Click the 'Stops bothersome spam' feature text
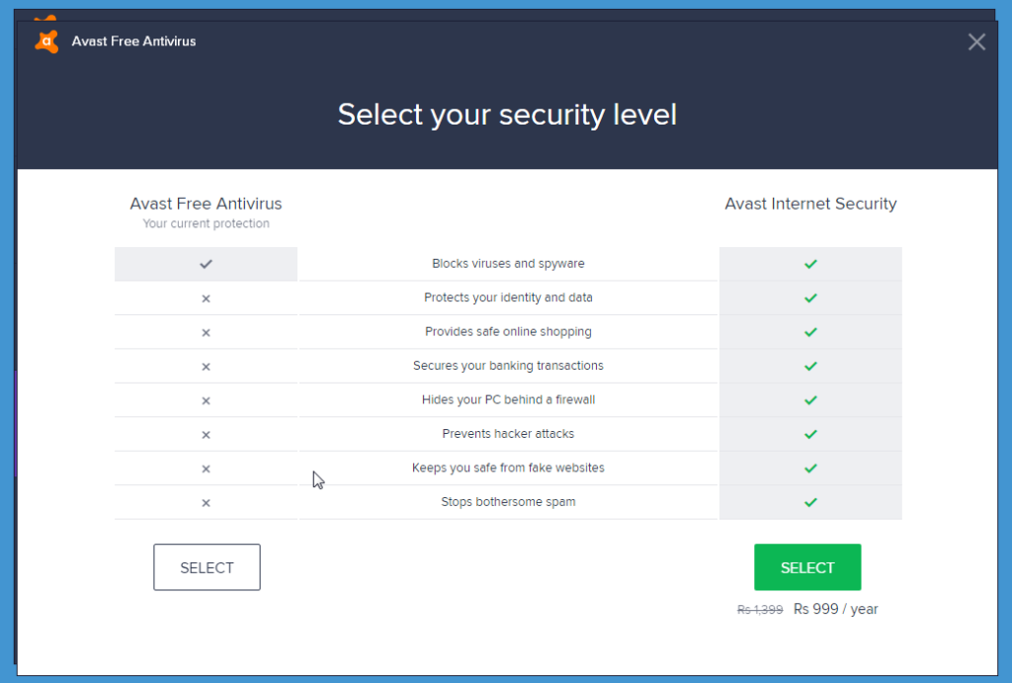Screen dimensions: 1012x683 (x=508, y=501)
